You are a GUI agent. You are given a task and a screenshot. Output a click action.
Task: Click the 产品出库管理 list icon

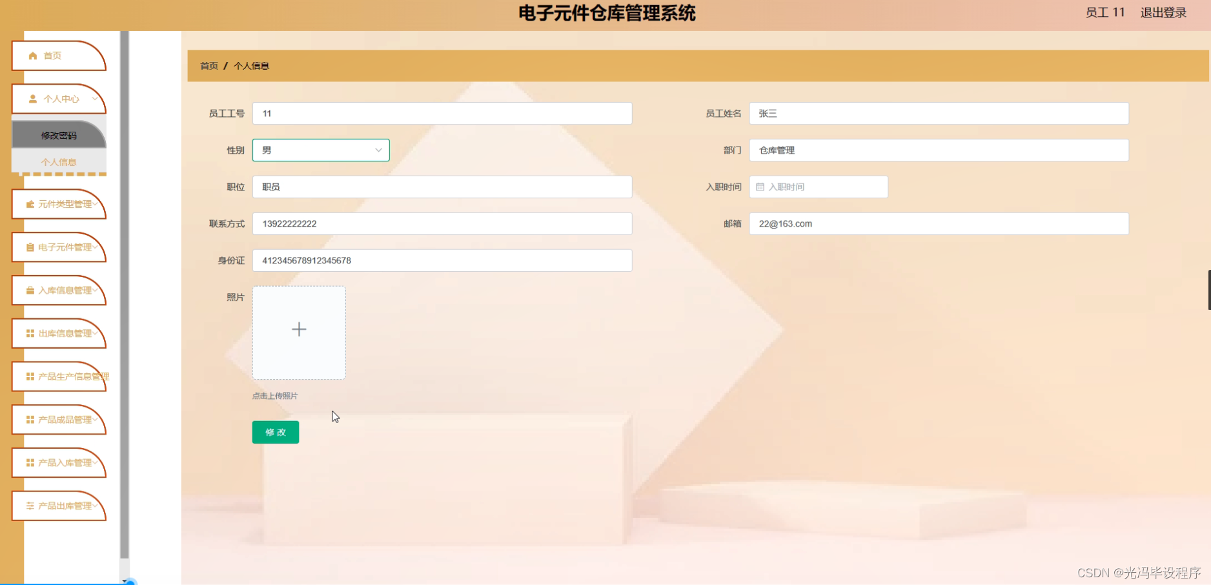(x=30, y=506)
